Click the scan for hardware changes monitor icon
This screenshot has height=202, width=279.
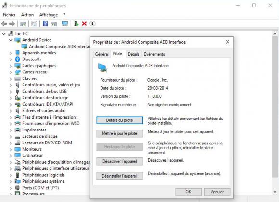(65, 24)
